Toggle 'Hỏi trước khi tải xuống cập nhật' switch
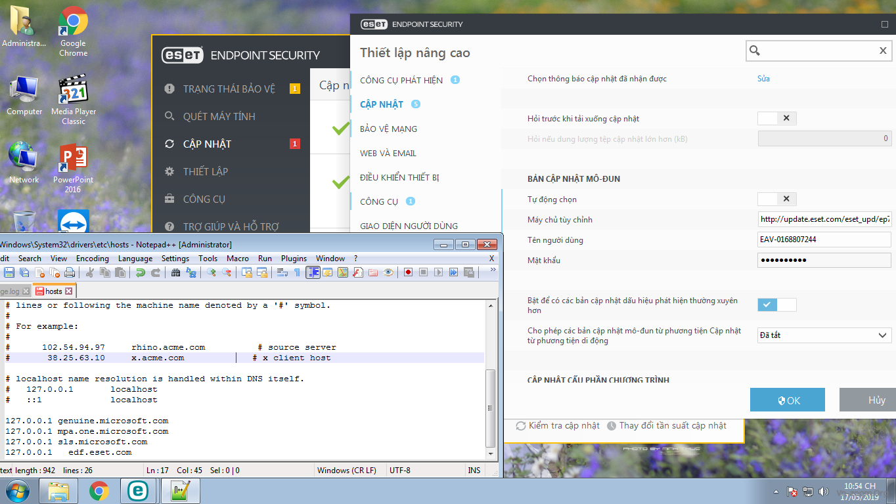This screenshot has width=896, height=504. tap(777, 119)
